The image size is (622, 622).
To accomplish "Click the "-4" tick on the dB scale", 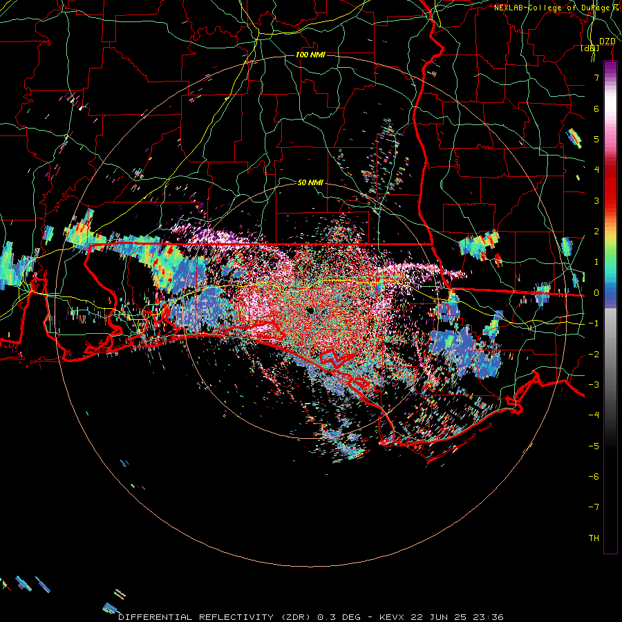I will tap(594, 415).
